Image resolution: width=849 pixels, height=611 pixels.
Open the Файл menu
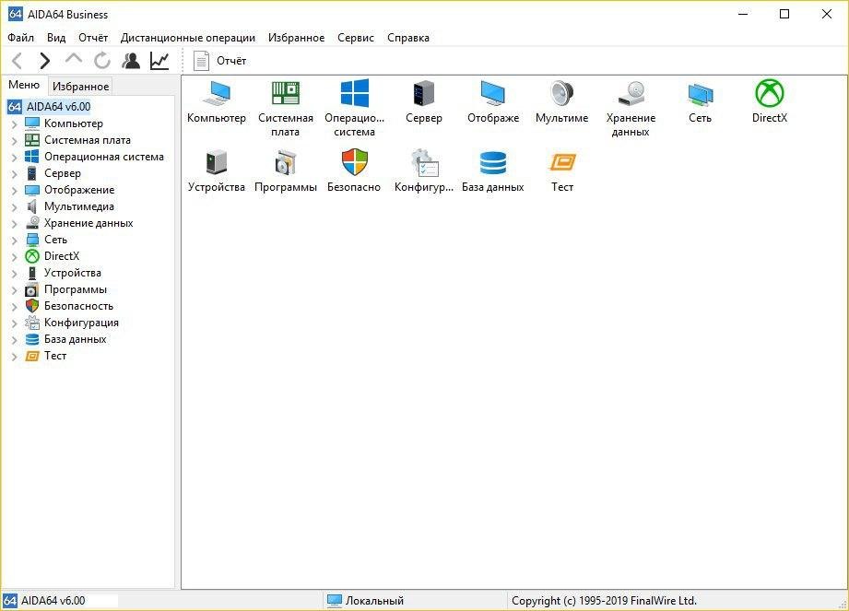21,38
